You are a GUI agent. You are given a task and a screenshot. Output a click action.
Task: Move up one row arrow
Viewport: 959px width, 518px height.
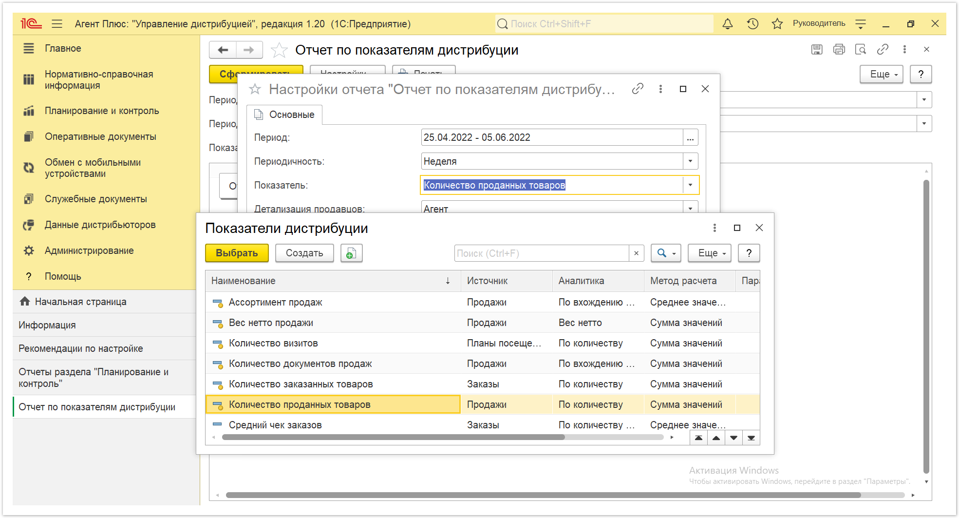click(716, 438)
